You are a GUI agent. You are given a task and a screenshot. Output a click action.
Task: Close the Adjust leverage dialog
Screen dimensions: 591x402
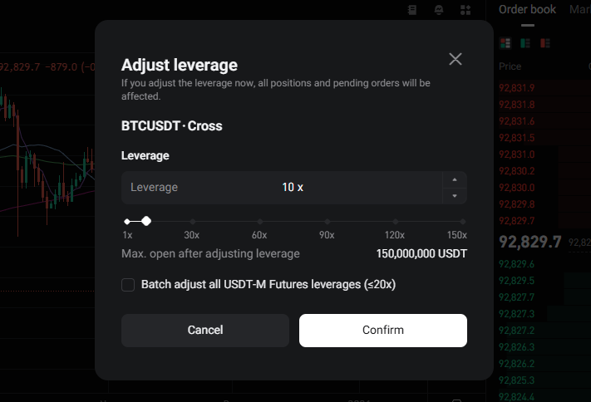point(455,59)
